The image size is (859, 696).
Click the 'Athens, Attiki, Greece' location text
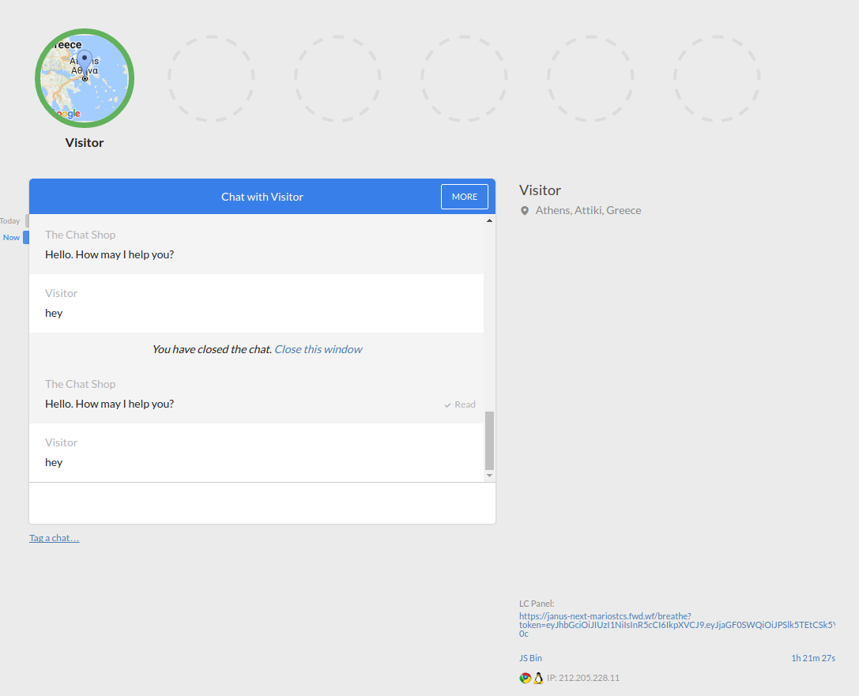(x=588, y=211)
